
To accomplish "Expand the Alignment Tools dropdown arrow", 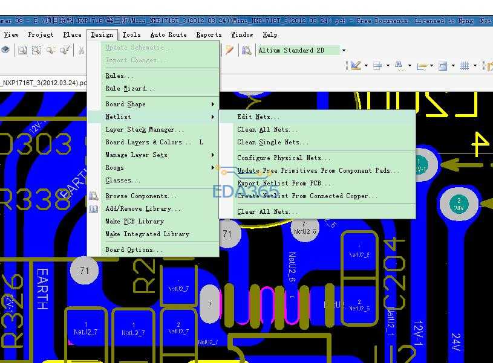I will coord(388,66).
